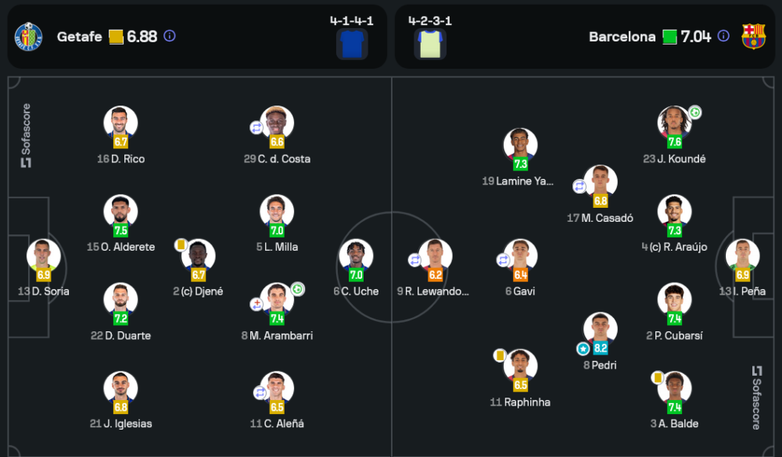Click Djené's yellow card icon
Image resolution: width=782 pixels, height=457 pixels.
point(181,245)
